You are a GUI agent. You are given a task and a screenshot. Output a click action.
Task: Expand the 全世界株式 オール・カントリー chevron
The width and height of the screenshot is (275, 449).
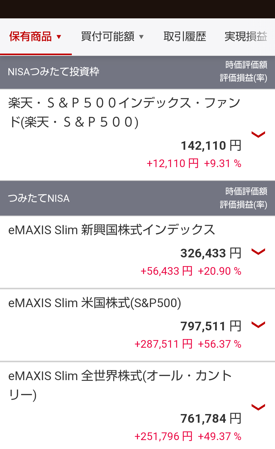[258, 407]
